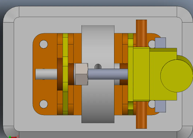This screenshot has height=138, width=193.
Task: Select the small dark hole in the flywheel
Action: click(98, 66)
